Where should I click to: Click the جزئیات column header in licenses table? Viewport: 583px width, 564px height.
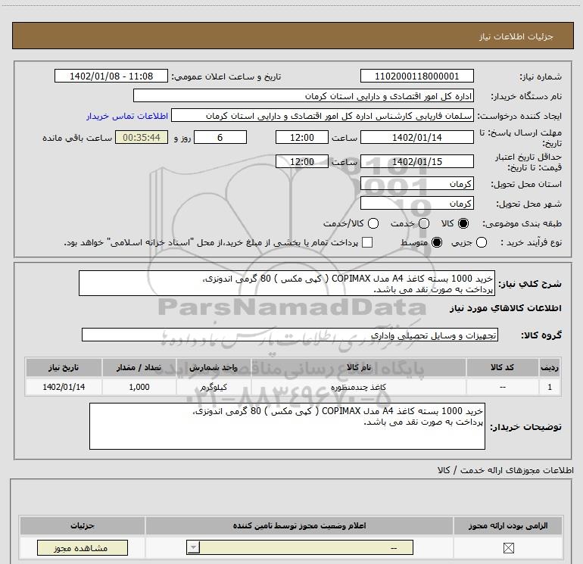tap(83, 525)
